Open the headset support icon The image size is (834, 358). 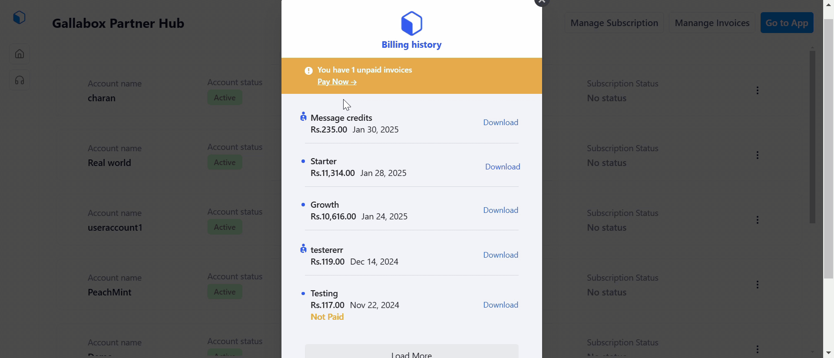click(x=20, y=80)
